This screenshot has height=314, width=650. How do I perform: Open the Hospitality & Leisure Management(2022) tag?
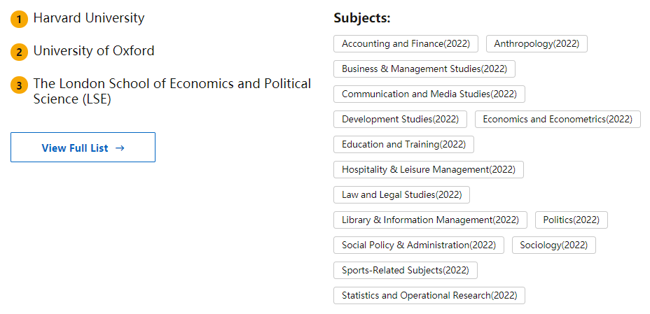click(428, 169)
